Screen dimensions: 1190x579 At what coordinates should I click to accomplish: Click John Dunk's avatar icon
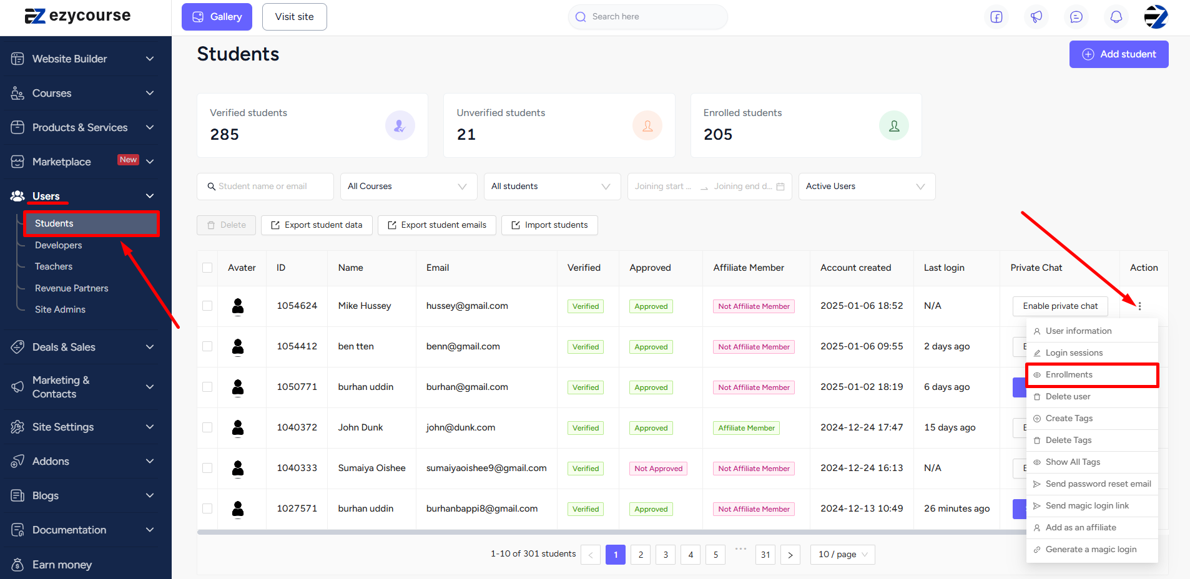coord(238,428)
